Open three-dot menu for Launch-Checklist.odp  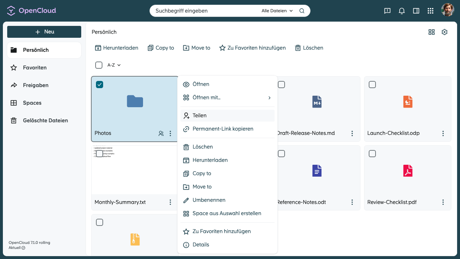click(443, 133)
